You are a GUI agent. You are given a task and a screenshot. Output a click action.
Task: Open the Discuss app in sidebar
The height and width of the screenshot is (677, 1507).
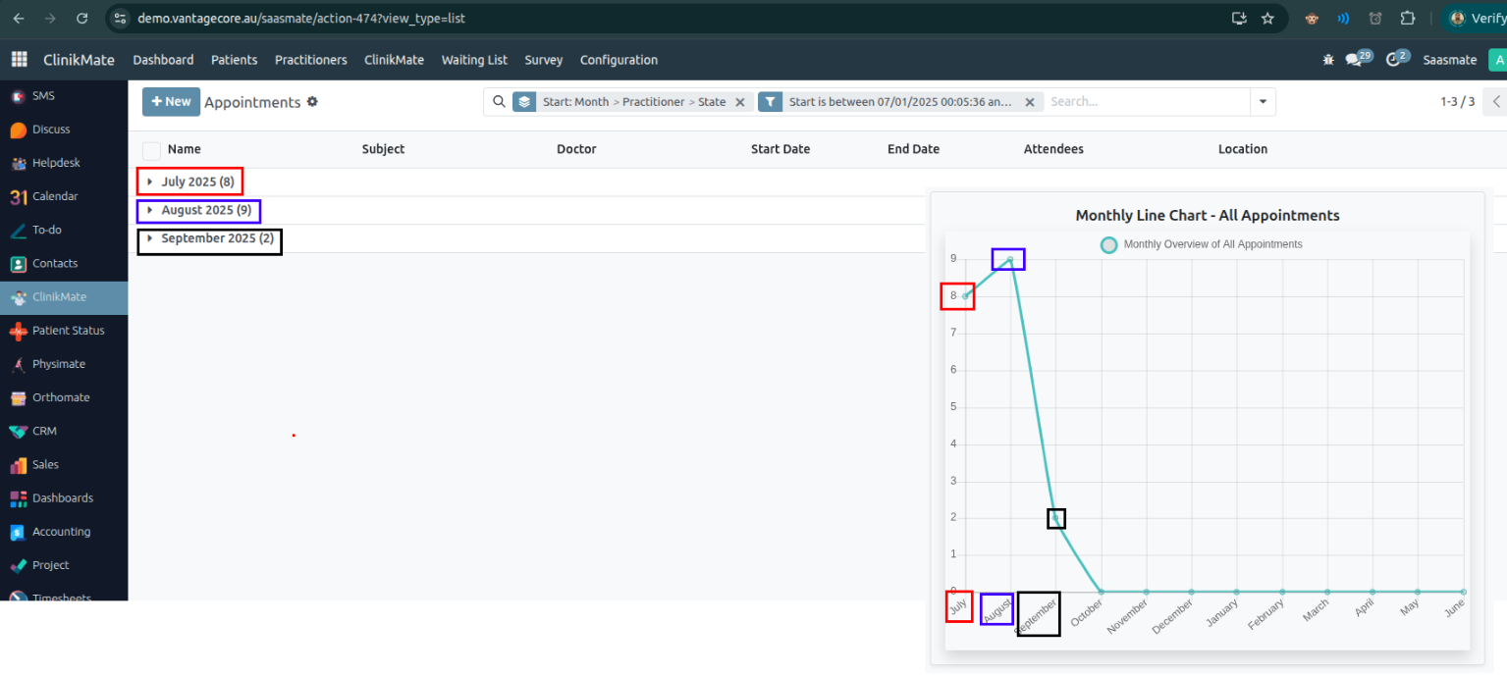51,130
